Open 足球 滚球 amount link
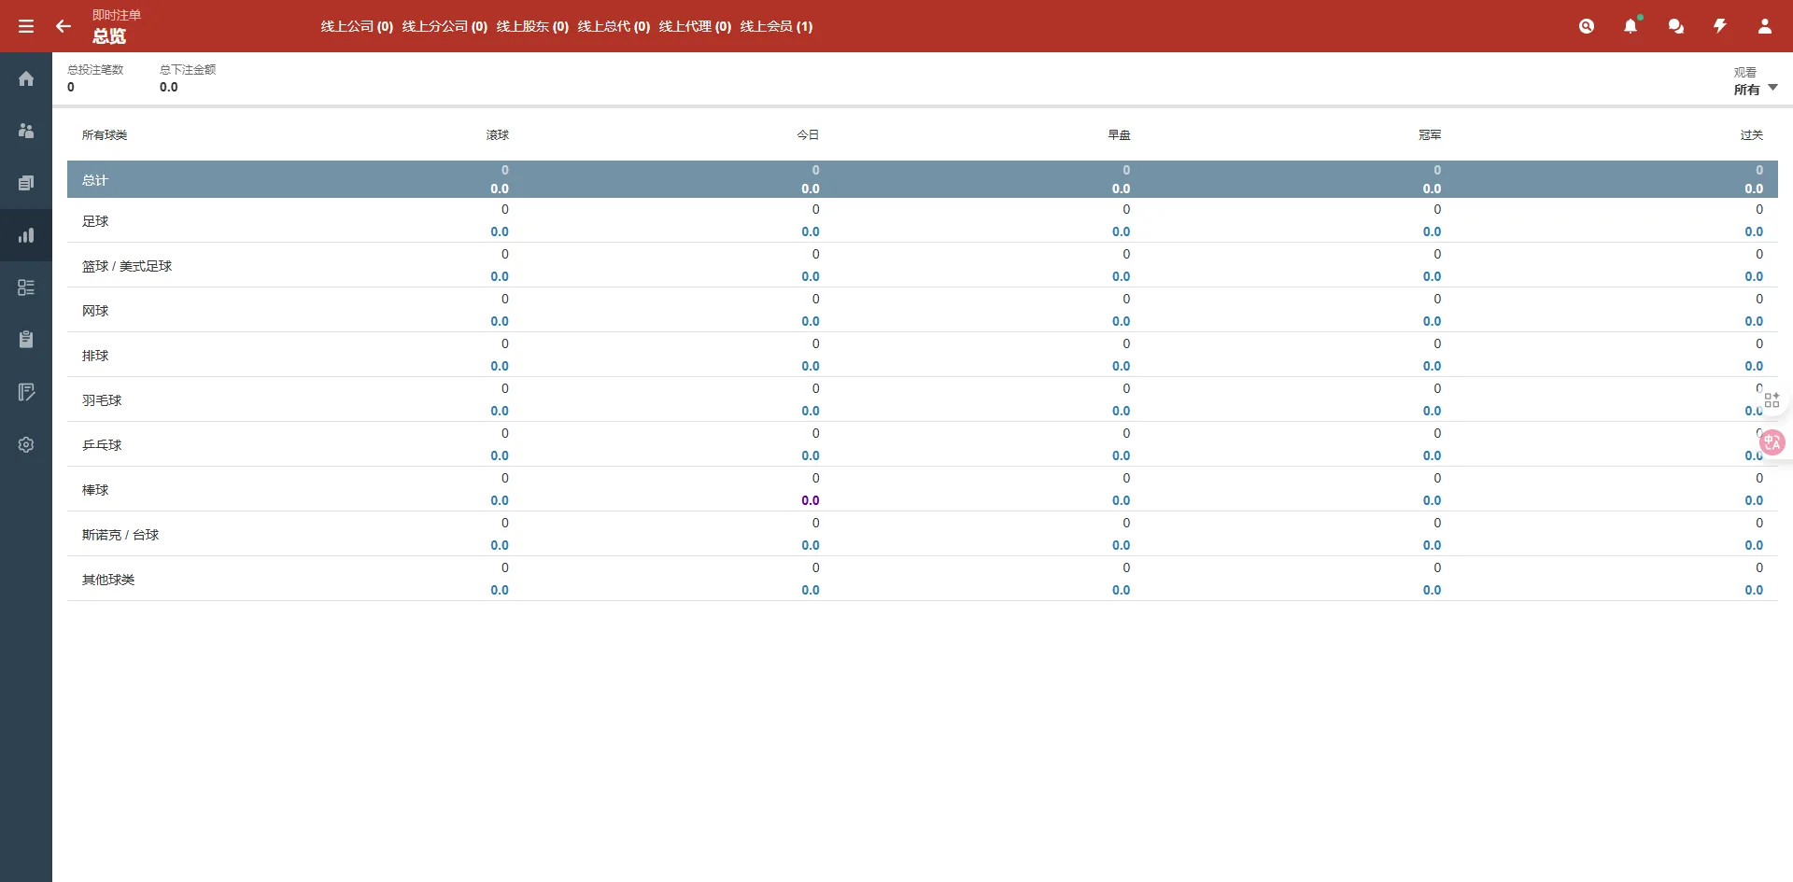This screenshot has width=1793, height=882. [x=500, y=231]
